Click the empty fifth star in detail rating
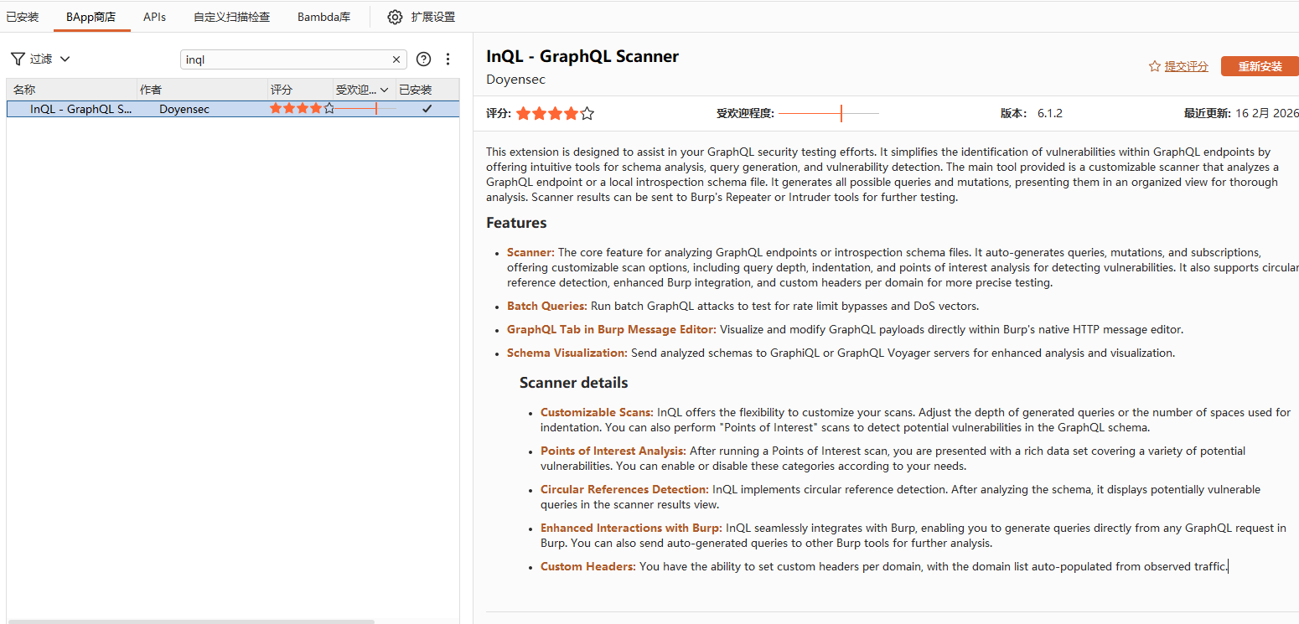This screenshot has width=1299, height=624. click(x=587, y=113)
